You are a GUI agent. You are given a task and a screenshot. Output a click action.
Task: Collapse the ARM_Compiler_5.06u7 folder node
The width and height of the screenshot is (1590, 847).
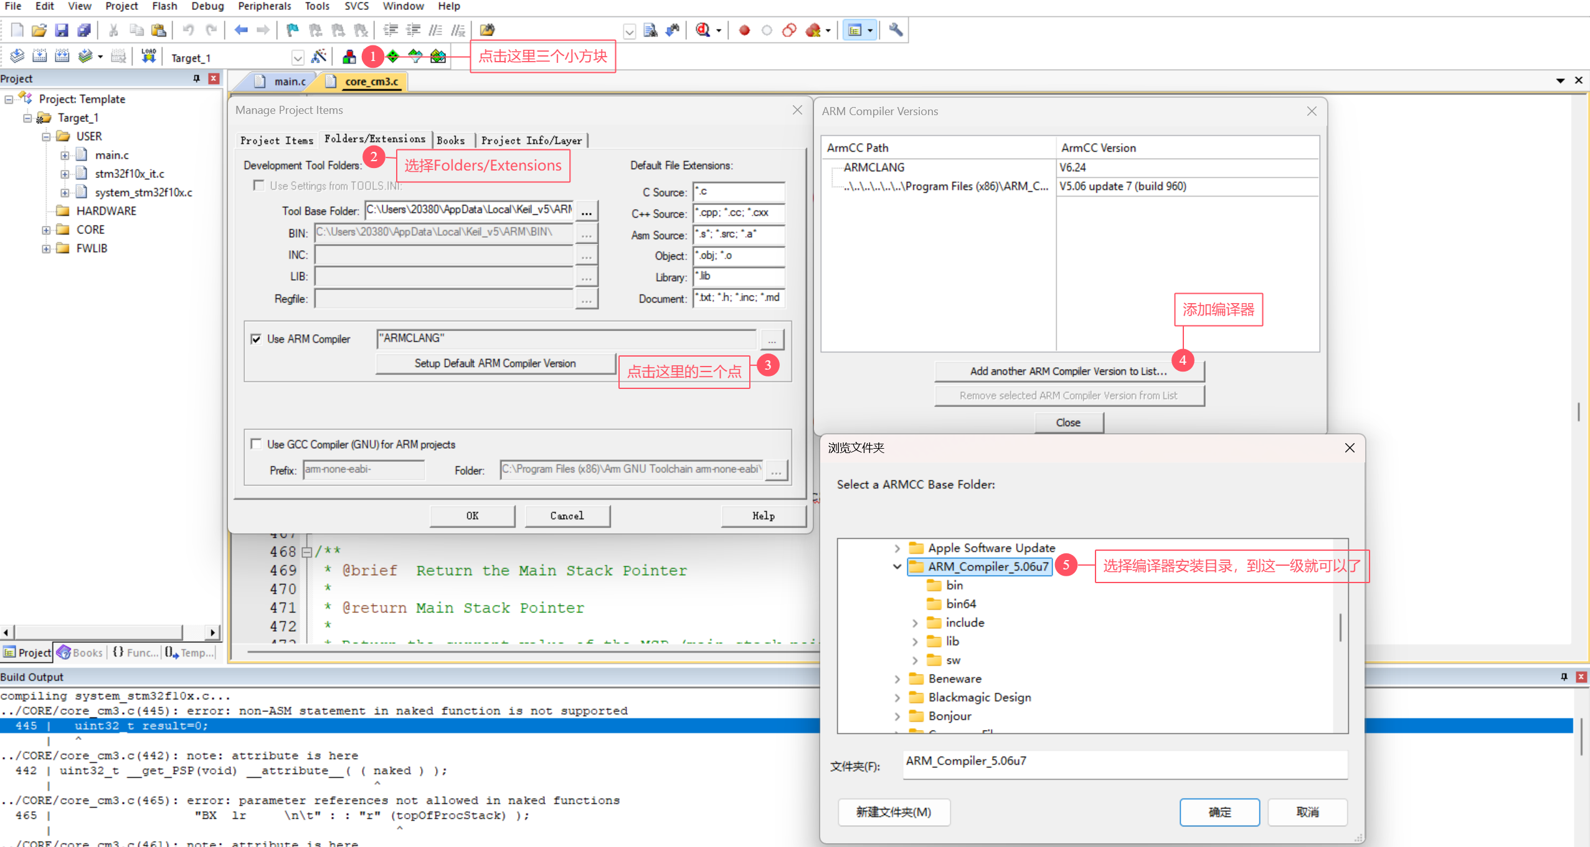coord(897,566)
